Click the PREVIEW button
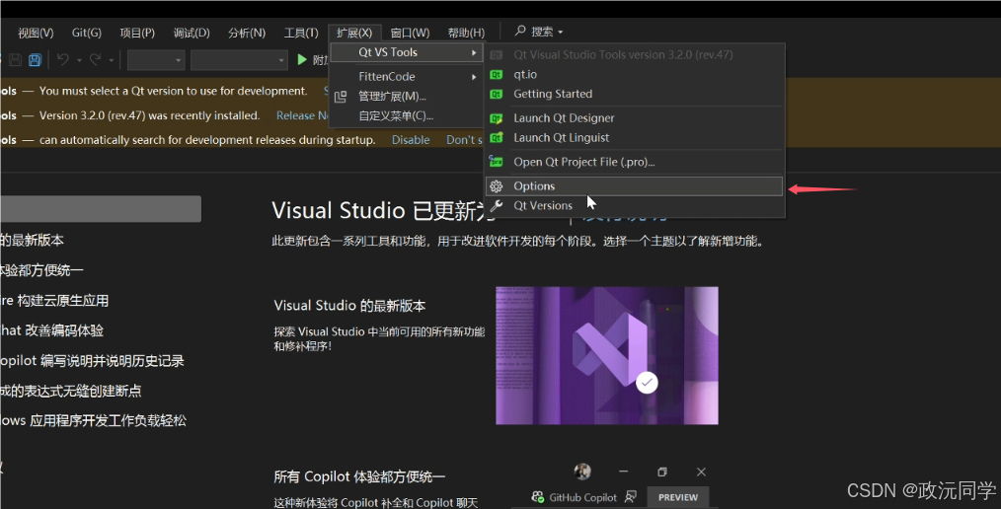 coord(678,497)
